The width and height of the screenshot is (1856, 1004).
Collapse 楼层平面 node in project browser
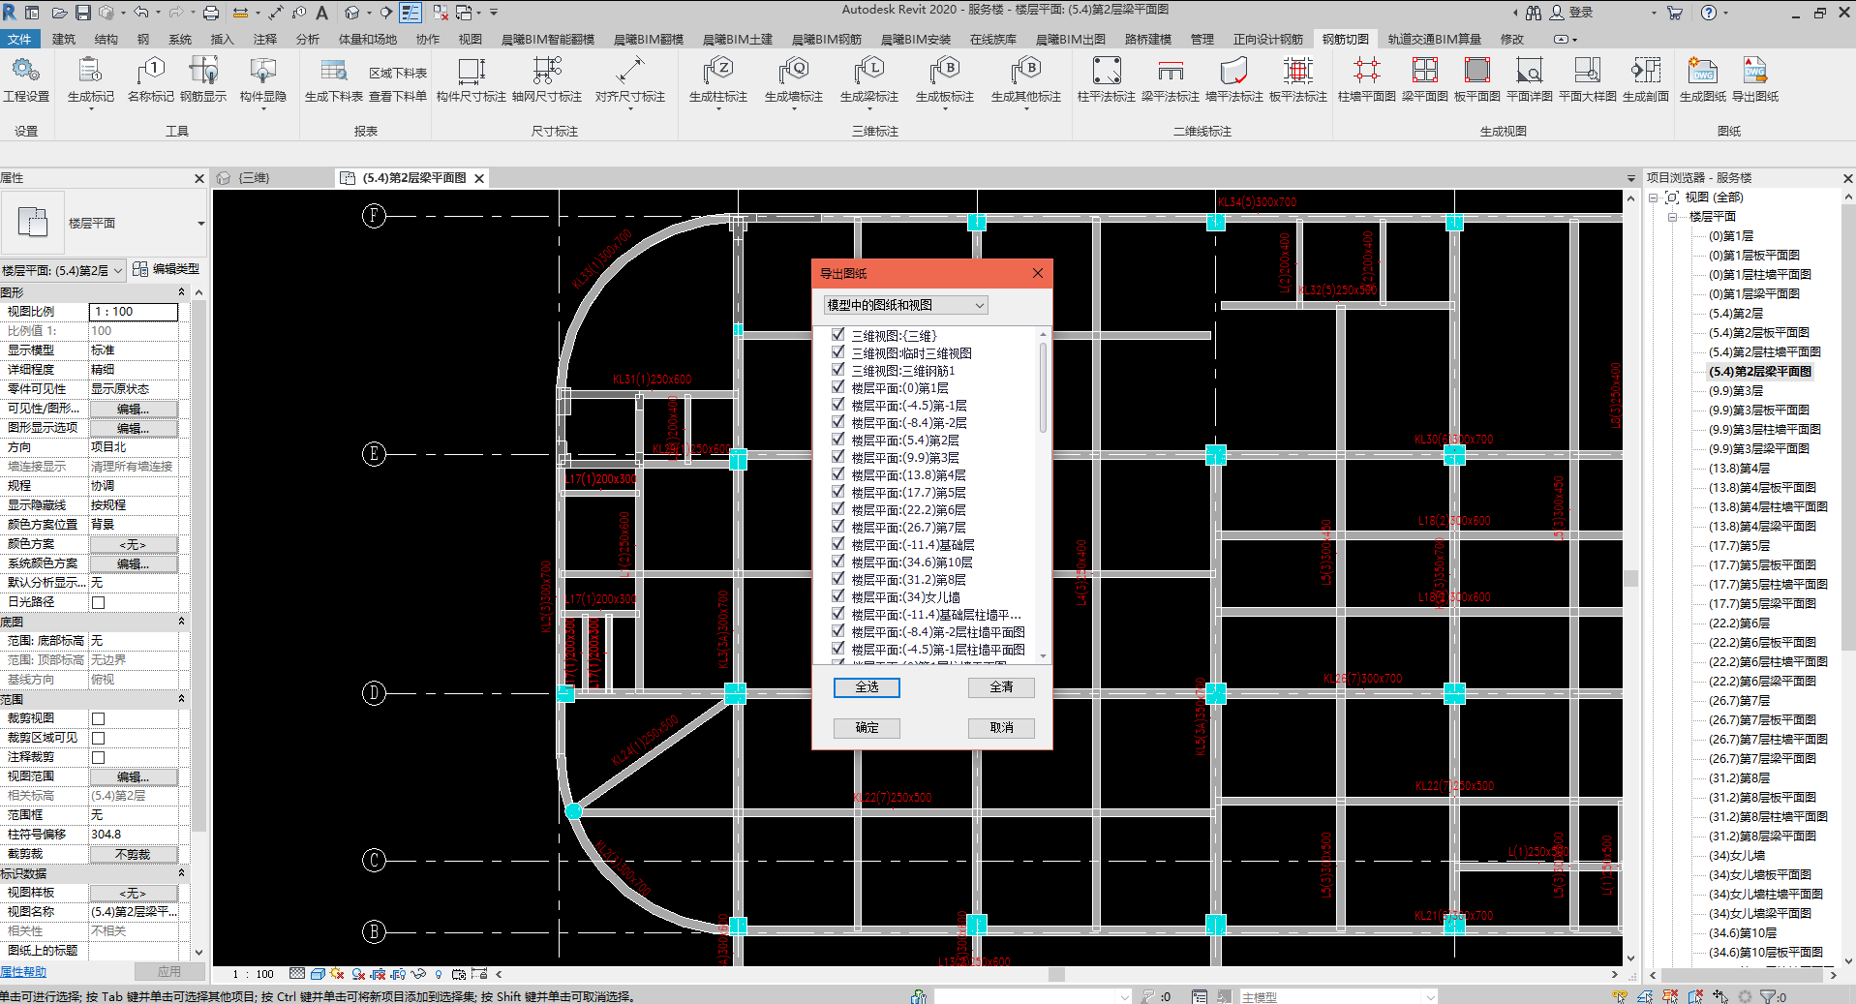click(1672, 217)
